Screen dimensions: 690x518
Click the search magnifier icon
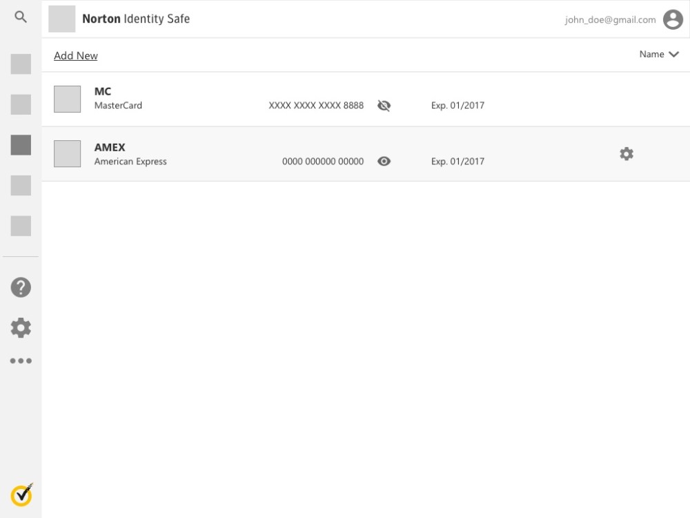(21, 18)
